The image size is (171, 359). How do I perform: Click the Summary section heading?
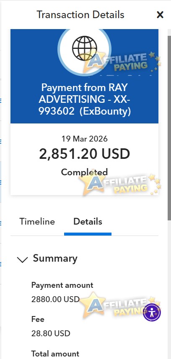[x=55, y=258]
